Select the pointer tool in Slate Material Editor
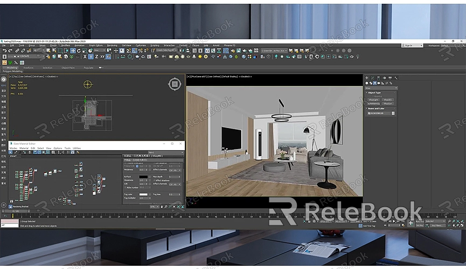 click(x=11, y=152)
